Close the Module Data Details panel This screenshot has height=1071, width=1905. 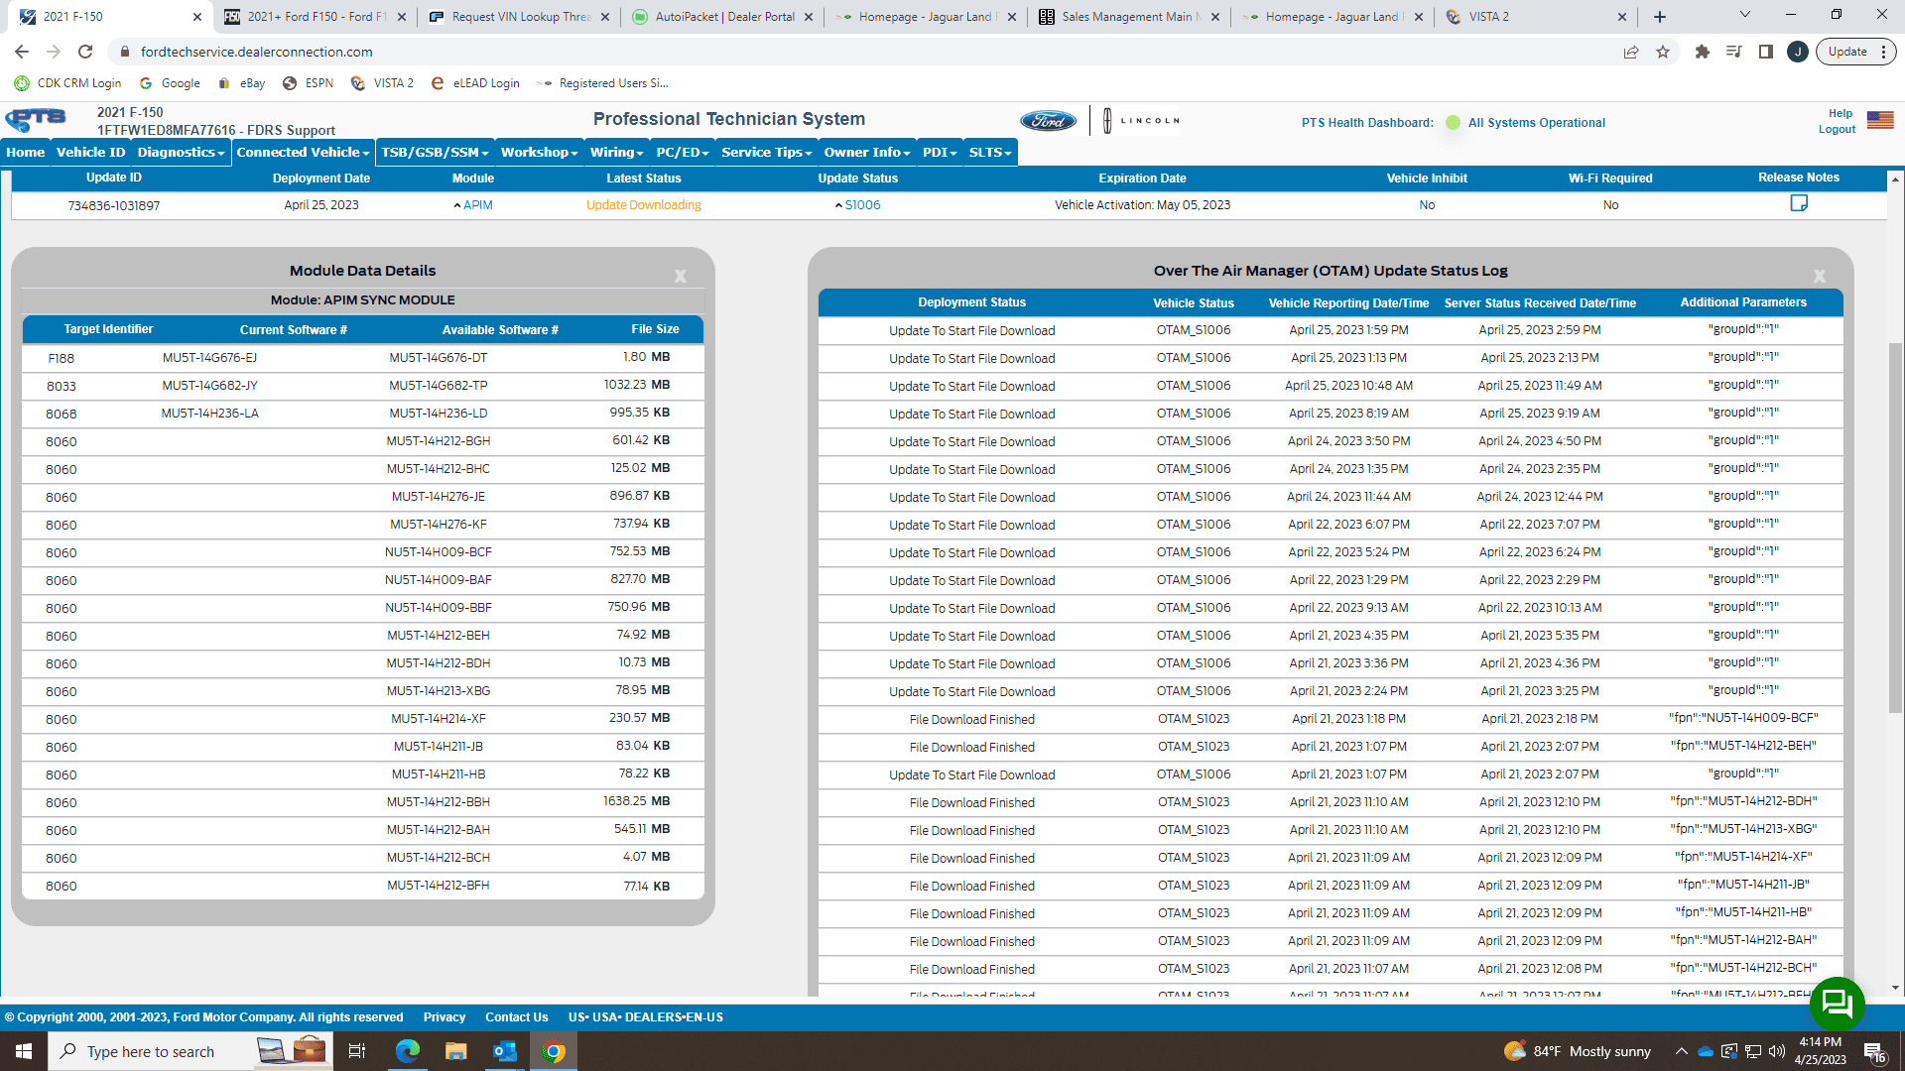pos(681,277)
